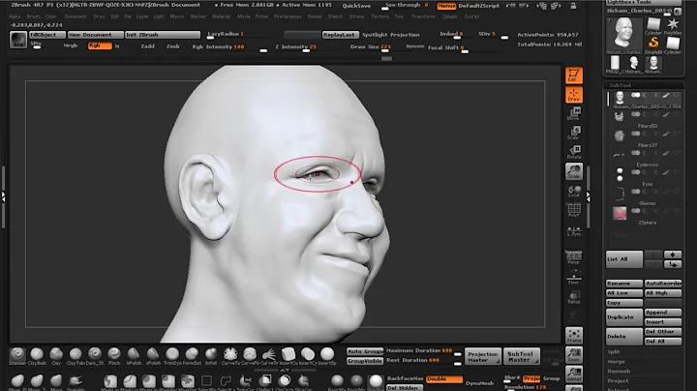
Task: Click the Init ZBrush button
Action: coord(163,35)
